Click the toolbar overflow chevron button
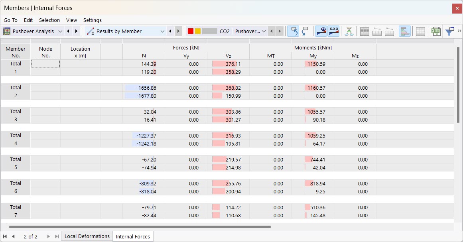 459,31
